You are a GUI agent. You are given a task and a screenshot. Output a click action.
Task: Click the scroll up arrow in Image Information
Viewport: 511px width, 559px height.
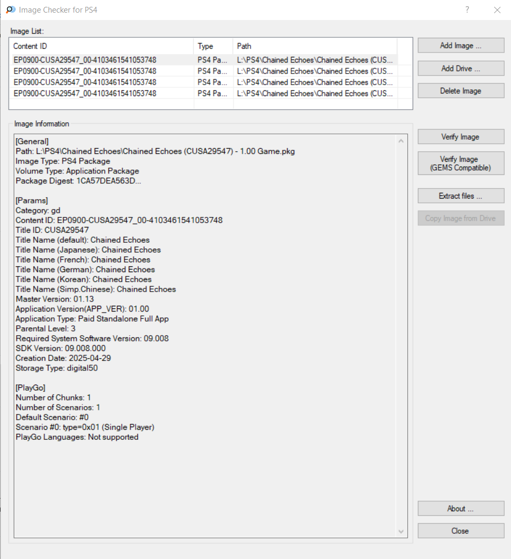[401, 141]
